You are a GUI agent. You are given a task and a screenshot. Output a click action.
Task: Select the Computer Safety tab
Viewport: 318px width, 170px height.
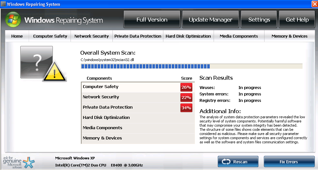click(50, 36)
